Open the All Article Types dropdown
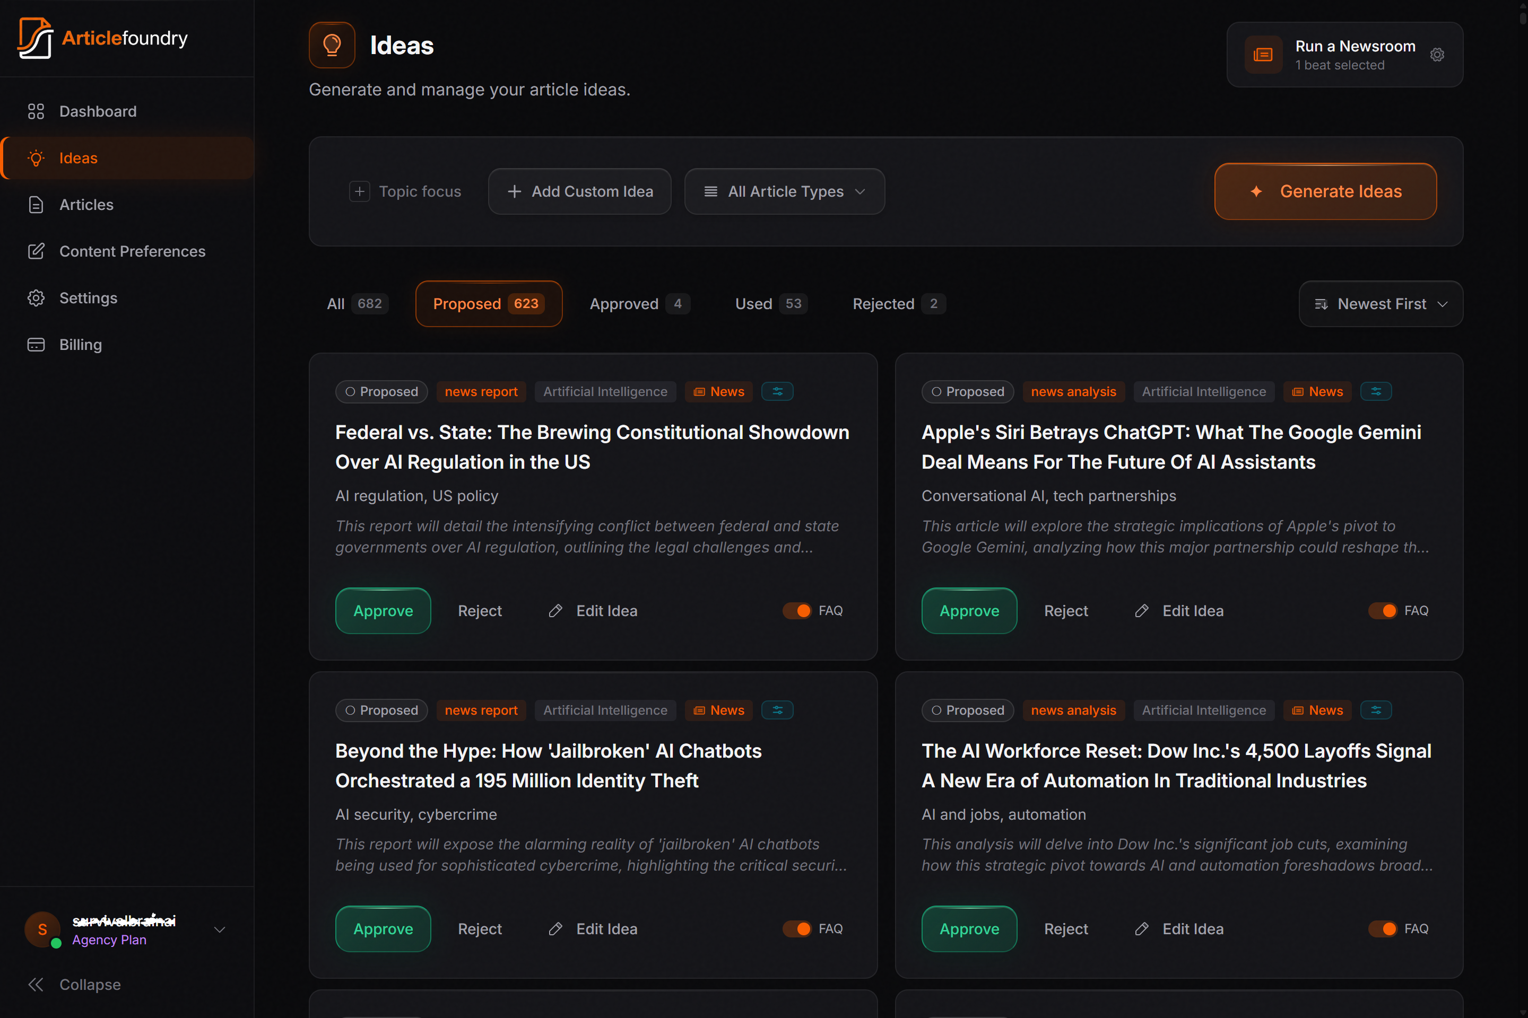Image resolution: width=1528 pixels, height=1018 pixels. pos(784,191)
